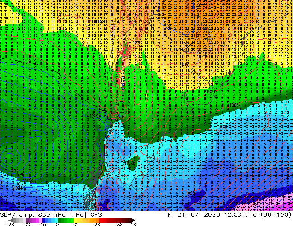
Task: Click the "-22" label under the color scale
Action: [x=27, y=224]
